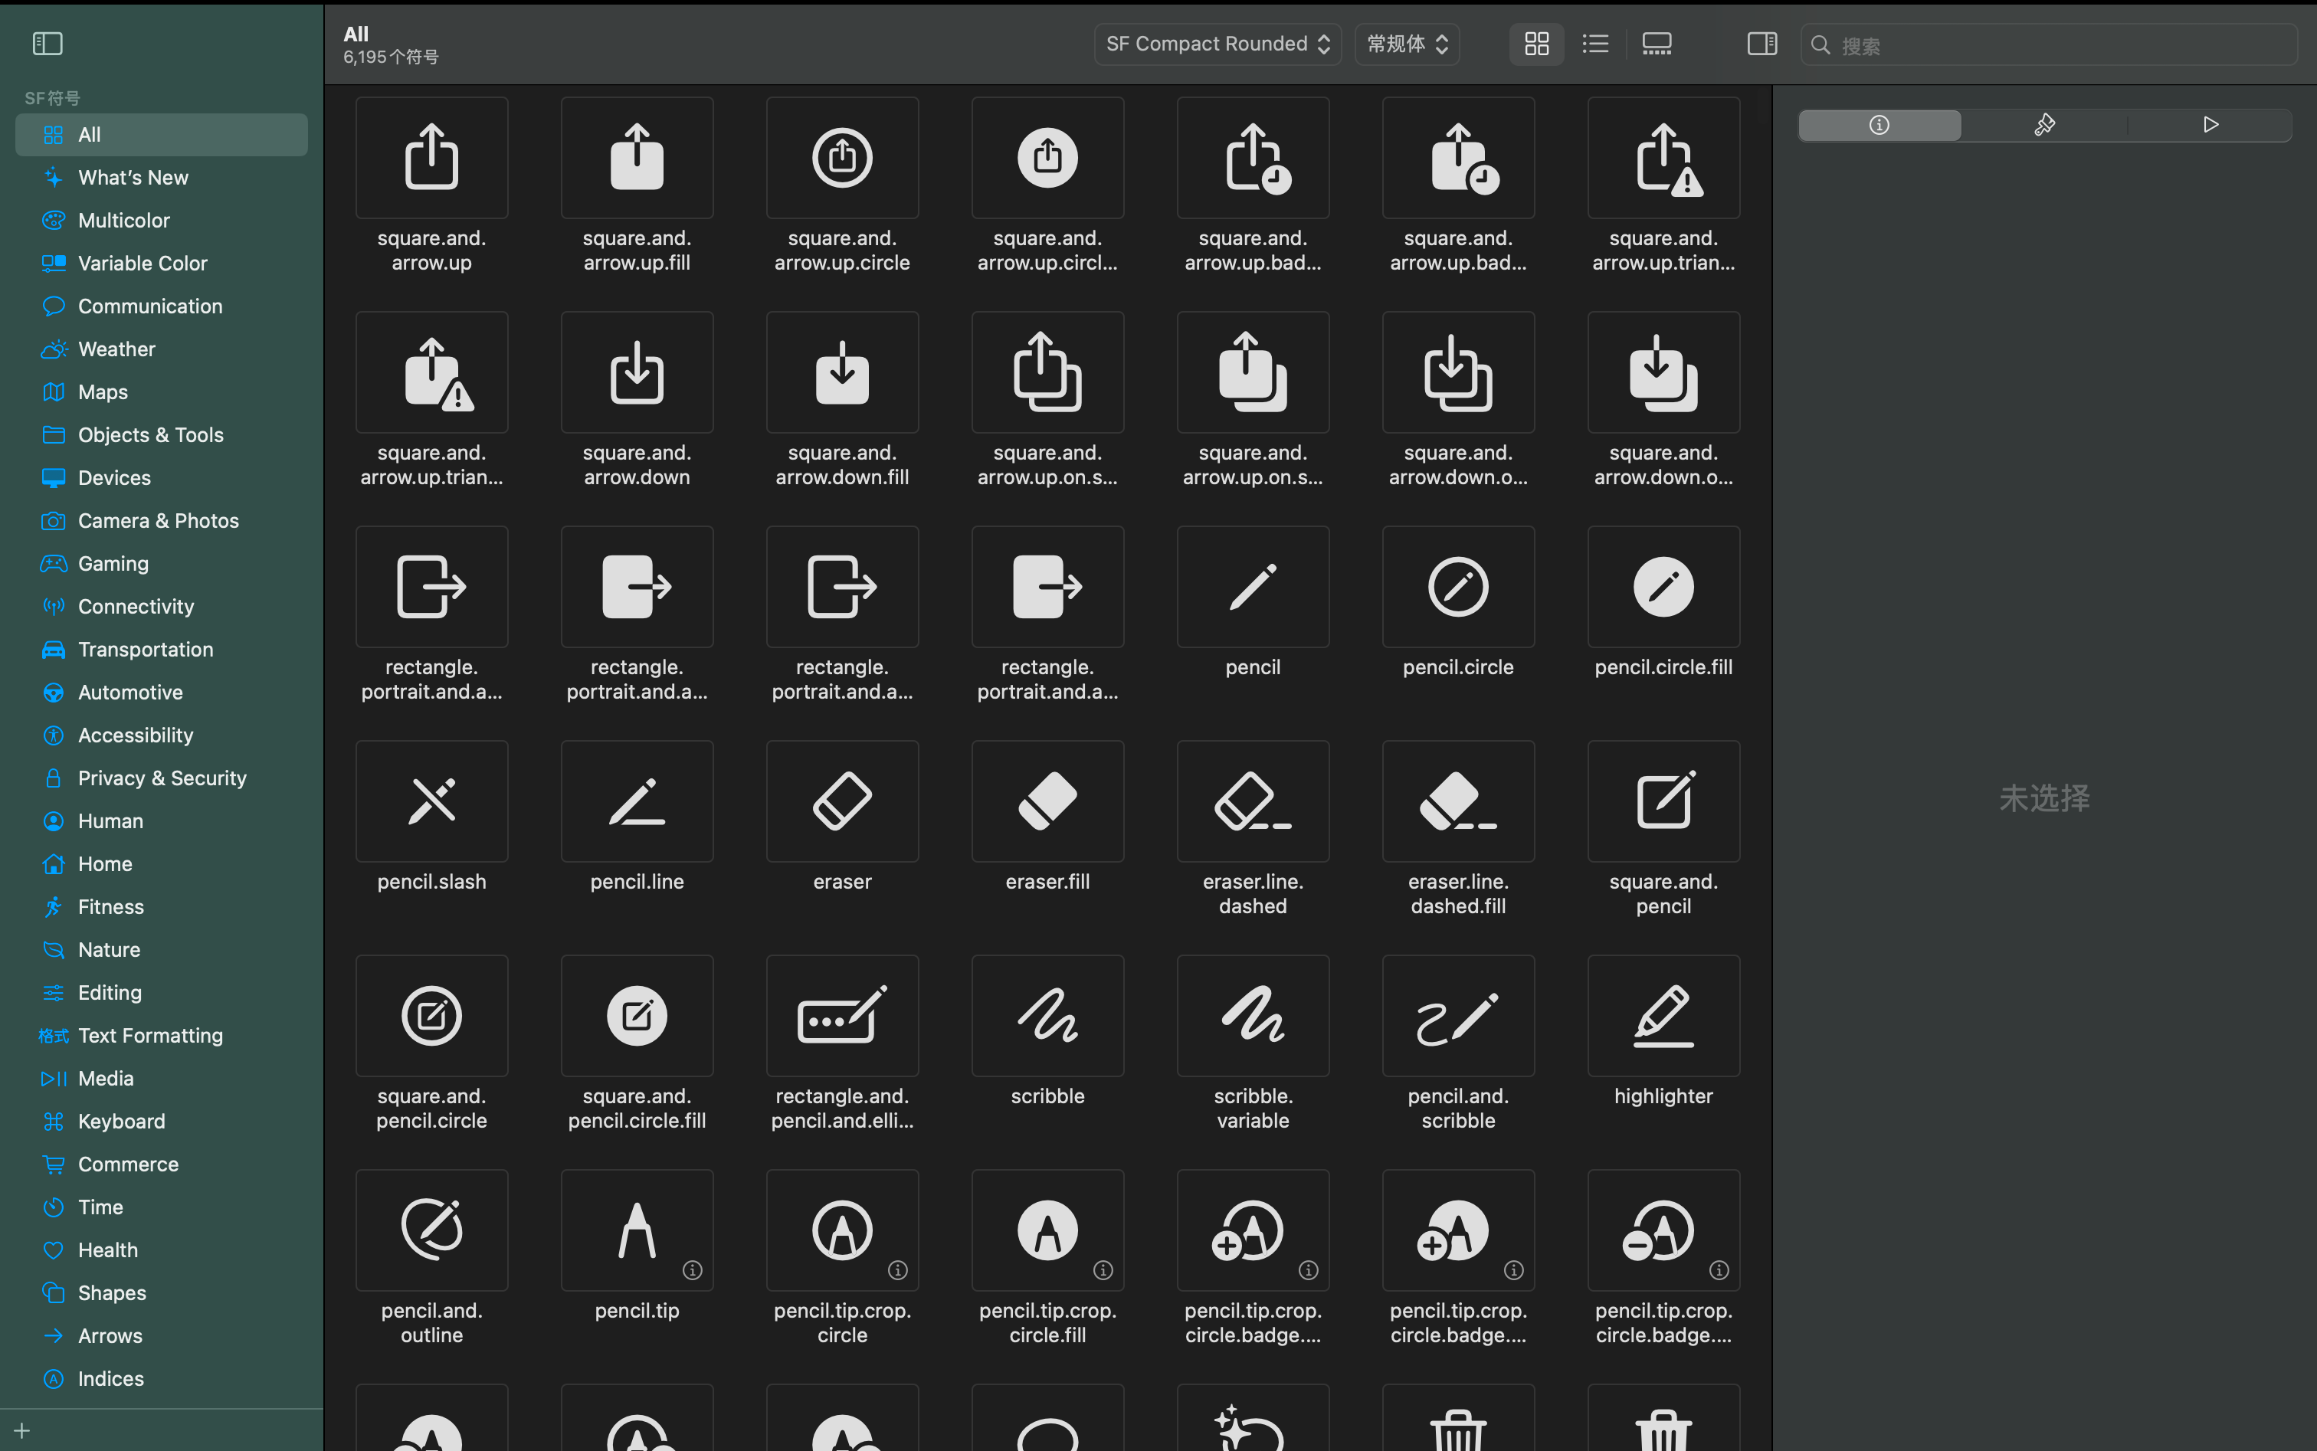Screen dimensions: 2317x1451
Task: Open the 常规体 weight dropdown
Action: [1407, 44]
